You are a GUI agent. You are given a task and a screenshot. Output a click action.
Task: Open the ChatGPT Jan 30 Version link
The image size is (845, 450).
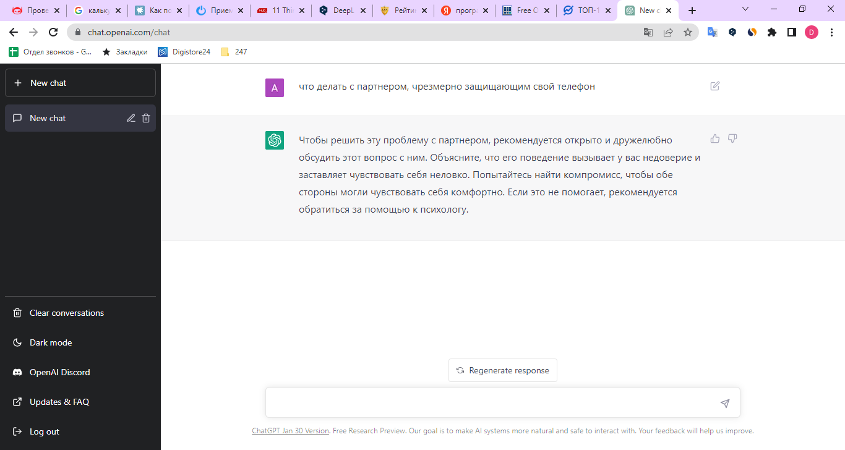point(290,430)
